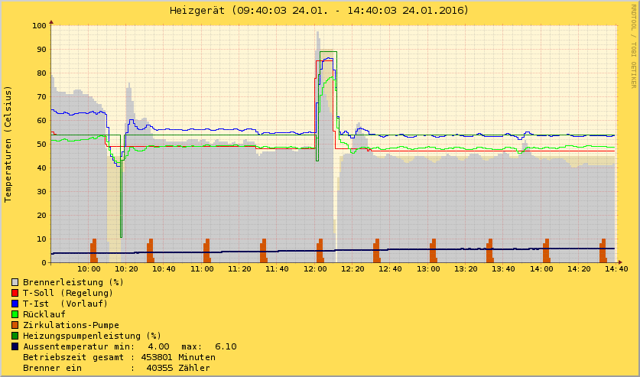Click the 11:20 time axis label
The height and width of the screenshot is (377, 640).
pyautogui.click(x=239, y=269)
